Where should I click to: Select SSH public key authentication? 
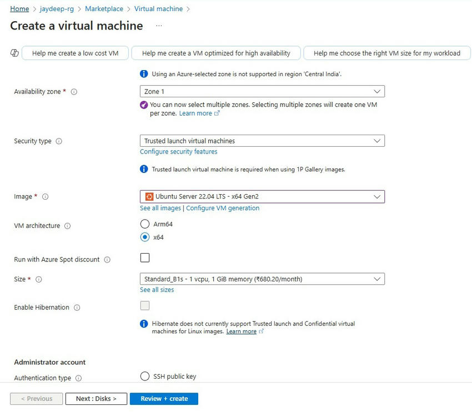(x=145, y=376)
